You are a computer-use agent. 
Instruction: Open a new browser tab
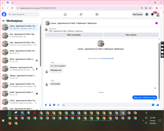(13, 3)
